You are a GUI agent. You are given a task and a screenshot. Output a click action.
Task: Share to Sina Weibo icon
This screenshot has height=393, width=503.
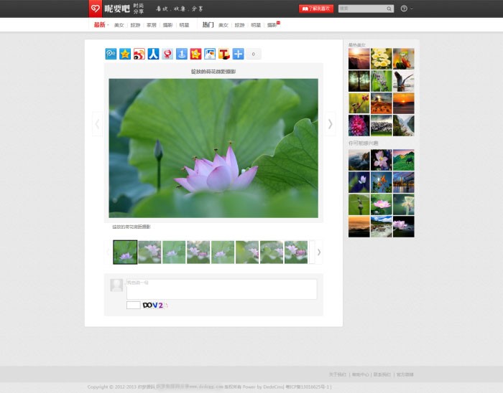click(x=139, y=54)
